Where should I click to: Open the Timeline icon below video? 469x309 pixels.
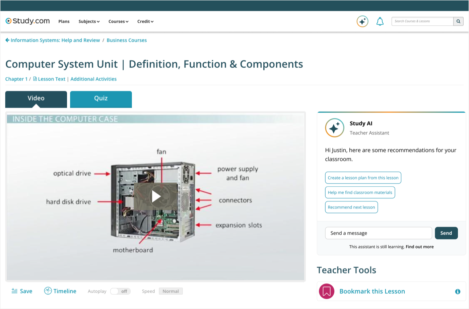(x=48, y=291)
